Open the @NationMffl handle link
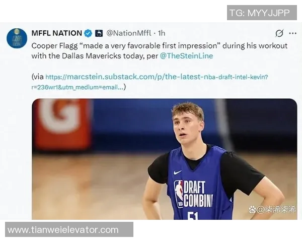The width and height of the screenshot is (302, 242). pyautogui.click(x=129, y=33)
